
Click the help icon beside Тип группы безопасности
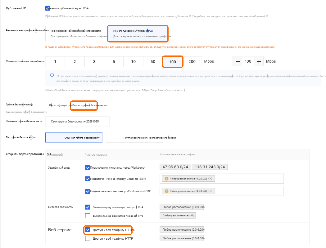31,137
